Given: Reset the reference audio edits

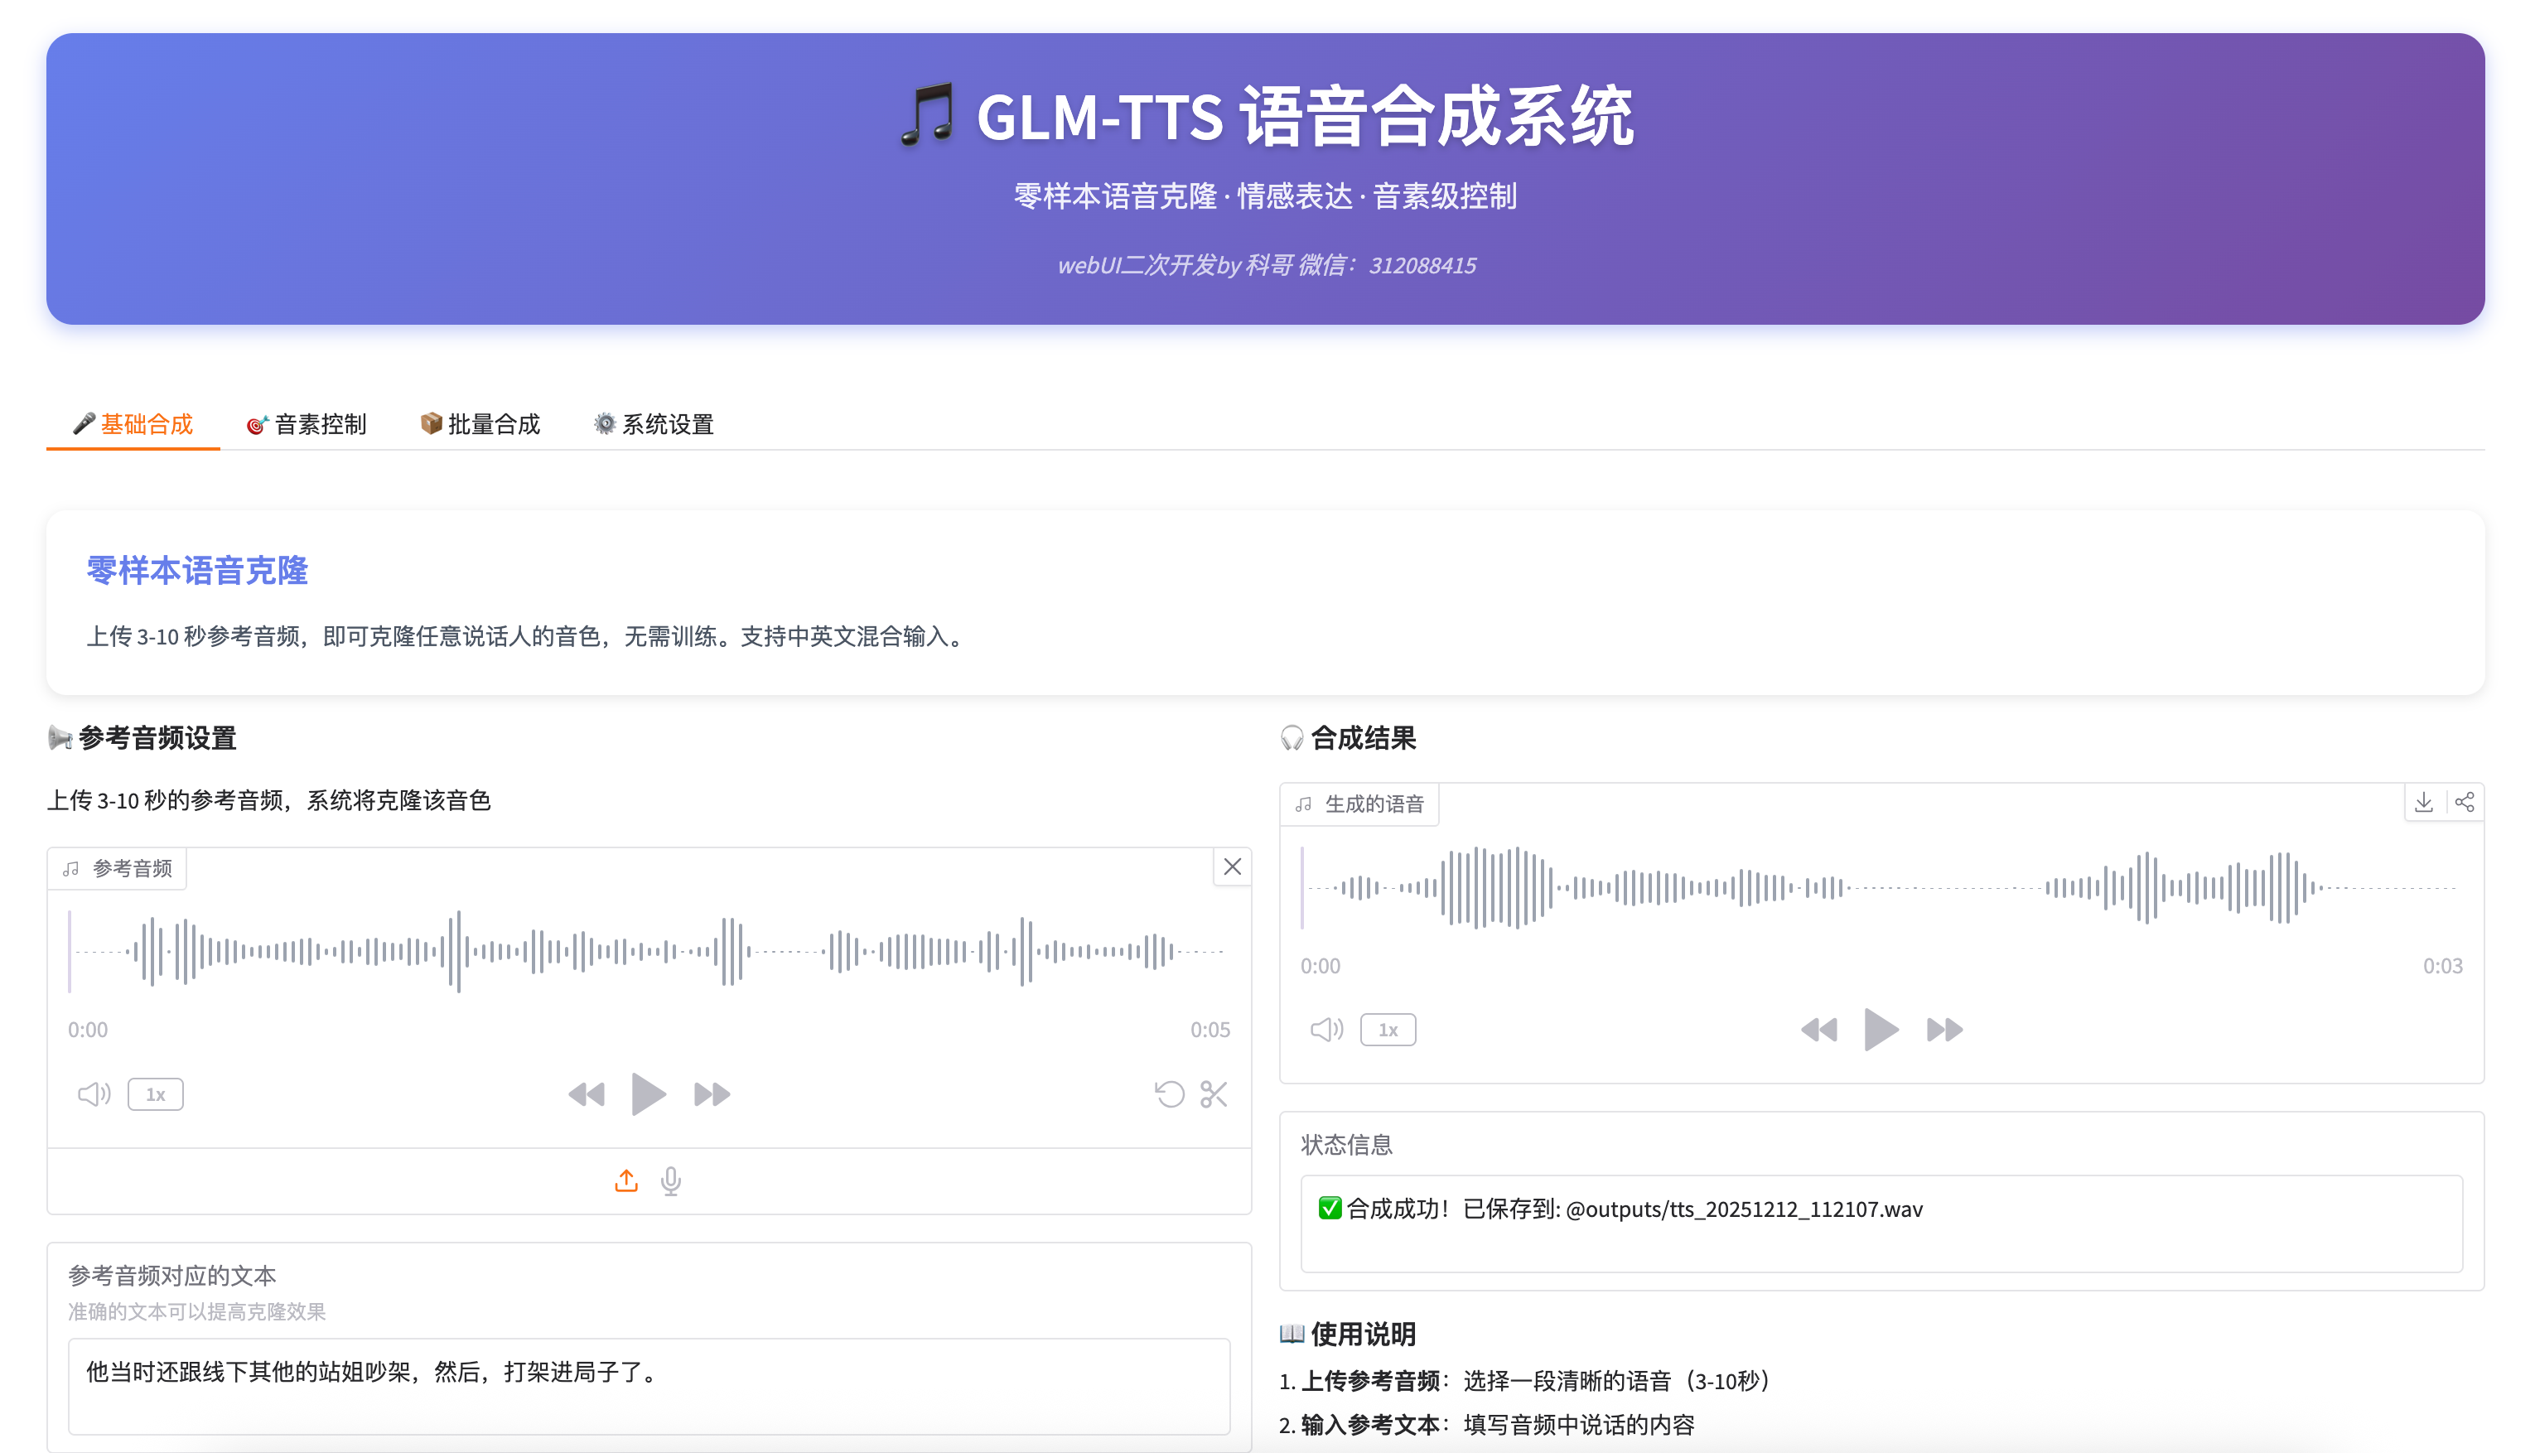Looking at the screenshot, I should tap(1171, 1093).
